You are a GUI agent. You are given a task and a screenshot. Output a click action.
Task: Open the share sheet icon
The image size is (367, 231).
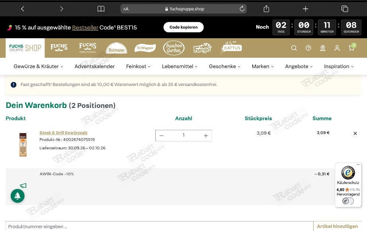[x=266, y=9]
